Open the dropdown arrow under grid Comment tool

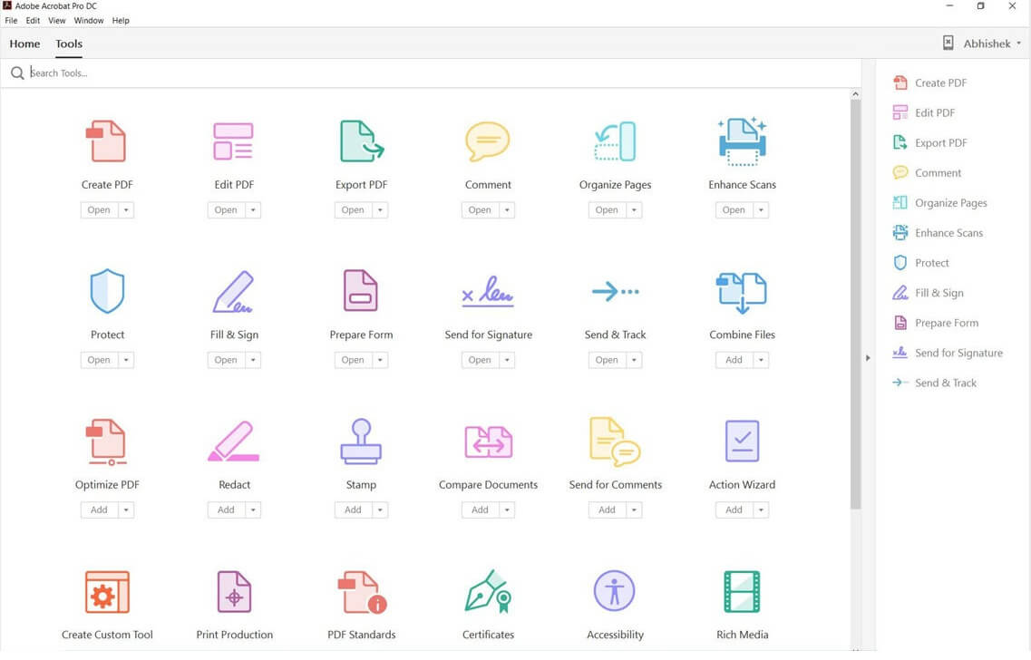pyautogui.click(x=507, y=210)
